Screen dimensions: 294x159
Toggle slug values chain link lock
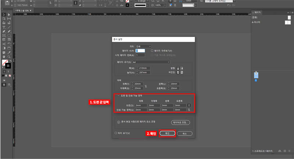click(189, 110)
